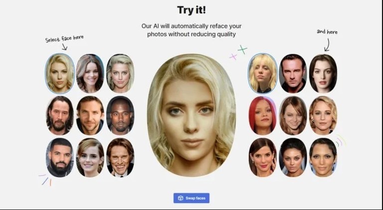Pick the blonde woman with wavy bob and earring
The width and height of the screenshot is (383, 210).
click(x=323, y=115)
